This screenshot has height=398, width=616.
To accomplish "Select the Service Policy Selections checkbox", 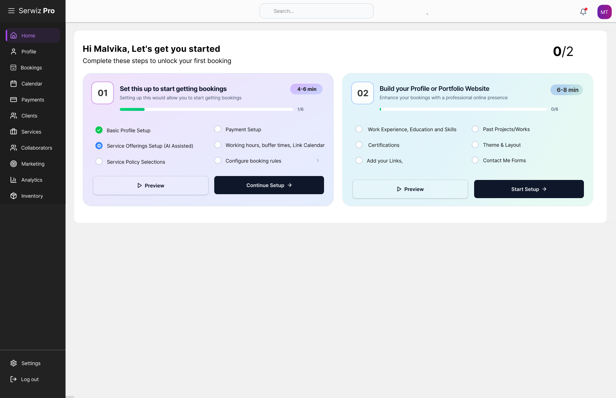I will coord(99,161).
